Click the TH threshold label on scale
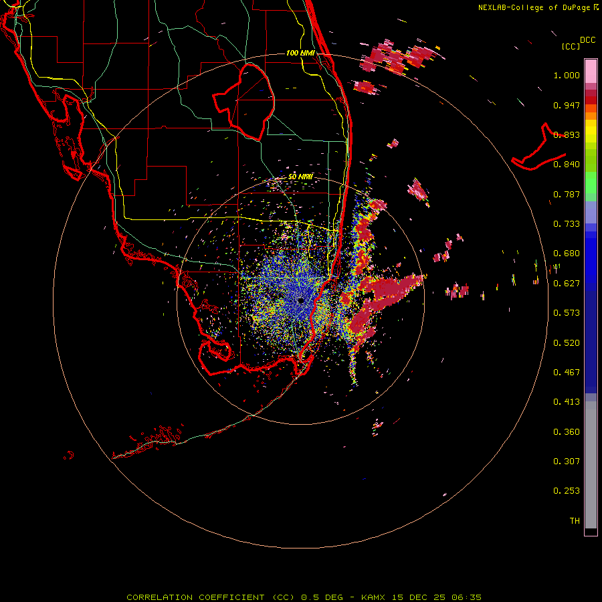Image resolution: width=602 pixels, height=602 pixels. (x=575, y=521)
